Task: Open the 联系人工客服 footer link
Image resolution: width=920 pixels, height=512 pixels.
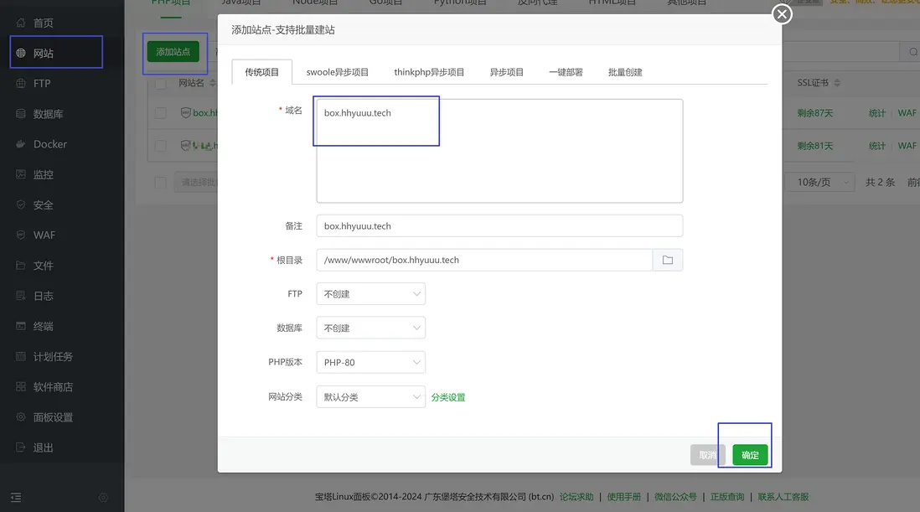Action: 783,497
